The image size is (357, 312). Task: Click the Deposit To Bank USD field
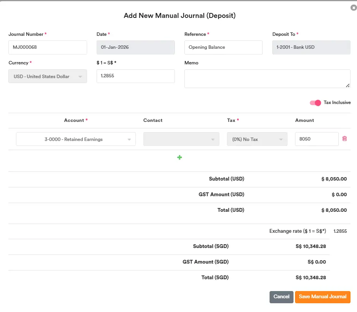311,48
